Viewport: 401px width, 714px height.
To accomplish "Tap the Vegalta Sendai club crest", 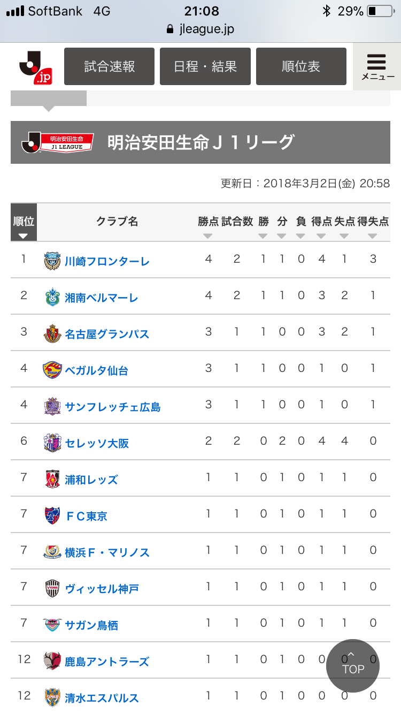I will [x=52, y=370].
